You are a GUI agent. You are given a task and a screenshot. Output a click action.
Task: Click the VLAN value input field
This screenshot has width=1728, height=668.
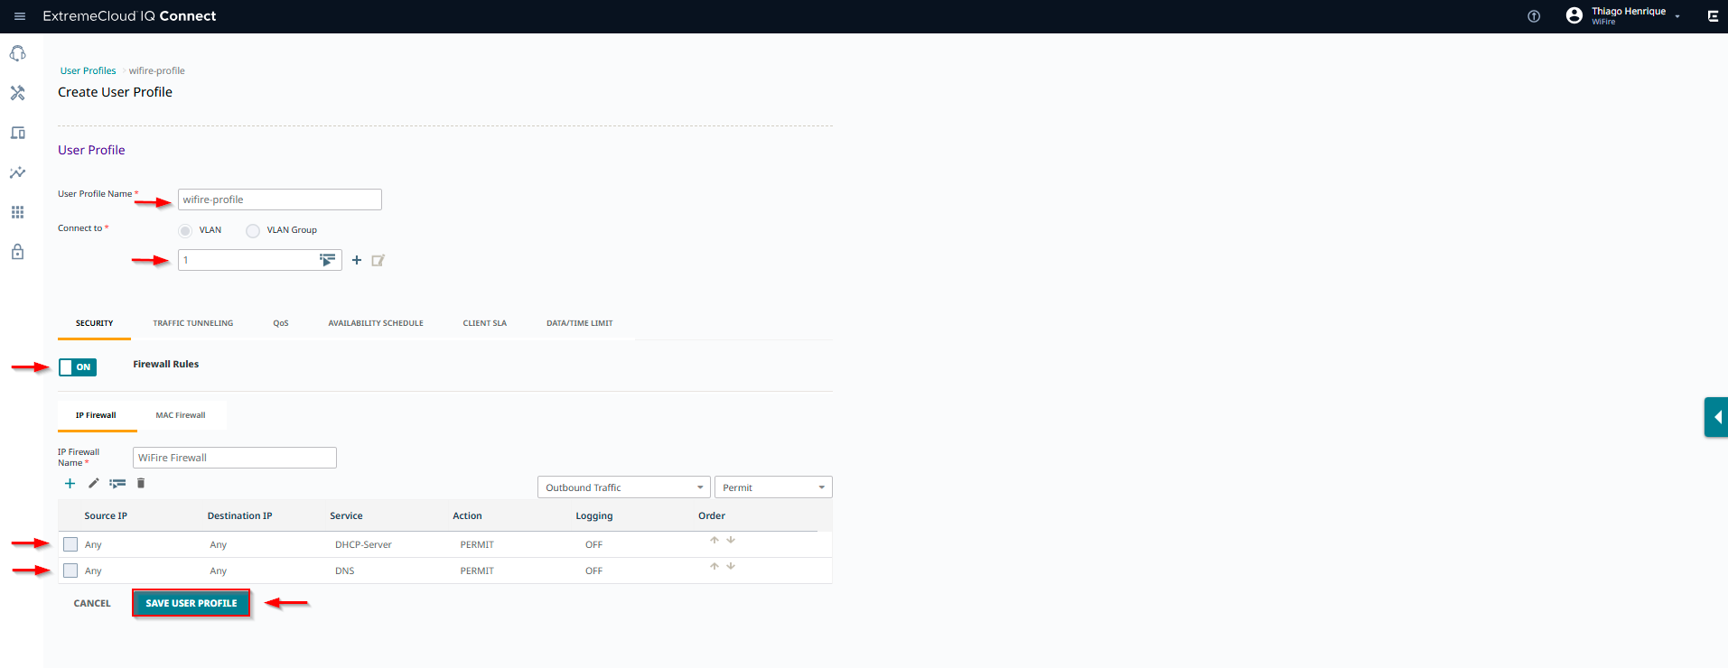pos(260,260)
